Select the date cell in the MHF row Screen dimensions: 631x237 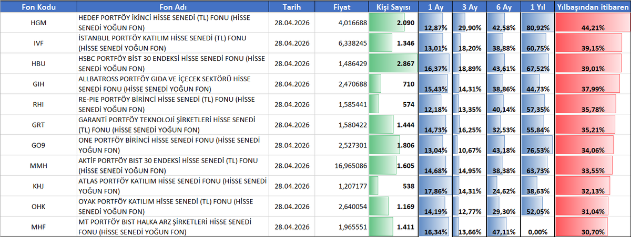pyautogui.click(x=292, y=227)
